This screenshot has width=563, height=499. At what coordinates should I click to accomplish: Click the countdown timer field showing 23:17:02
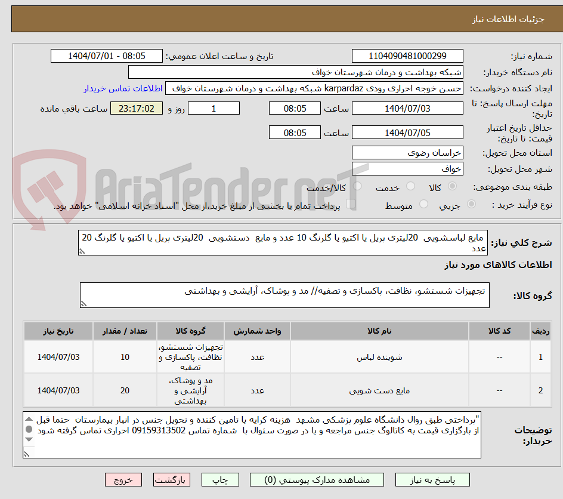(135, 108)
